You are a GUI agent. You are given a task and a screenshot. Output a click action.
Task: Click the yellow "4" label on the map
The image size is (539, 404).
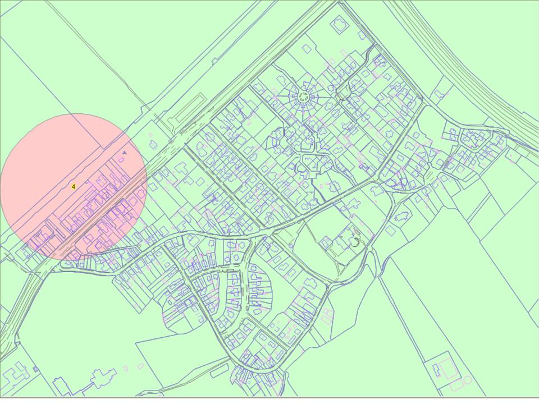(x=74, y=186)
